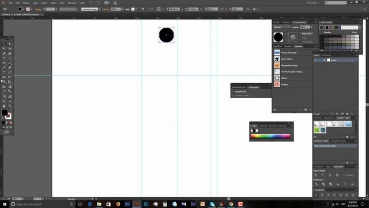Open Stroke color dropdown in control bar
Image resolution: width=369 pixels, height=208 pixels.
tap(31, 9)
